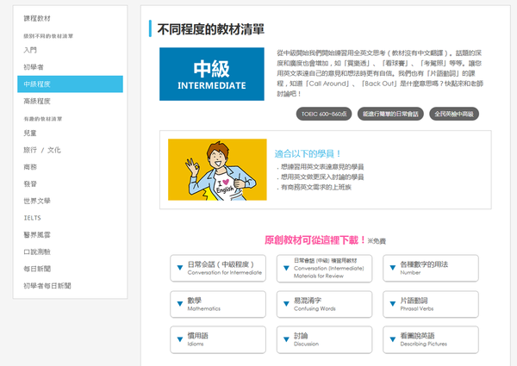
Task: Click the TOEIC 600~860点 tag
Action: (322, 114)
